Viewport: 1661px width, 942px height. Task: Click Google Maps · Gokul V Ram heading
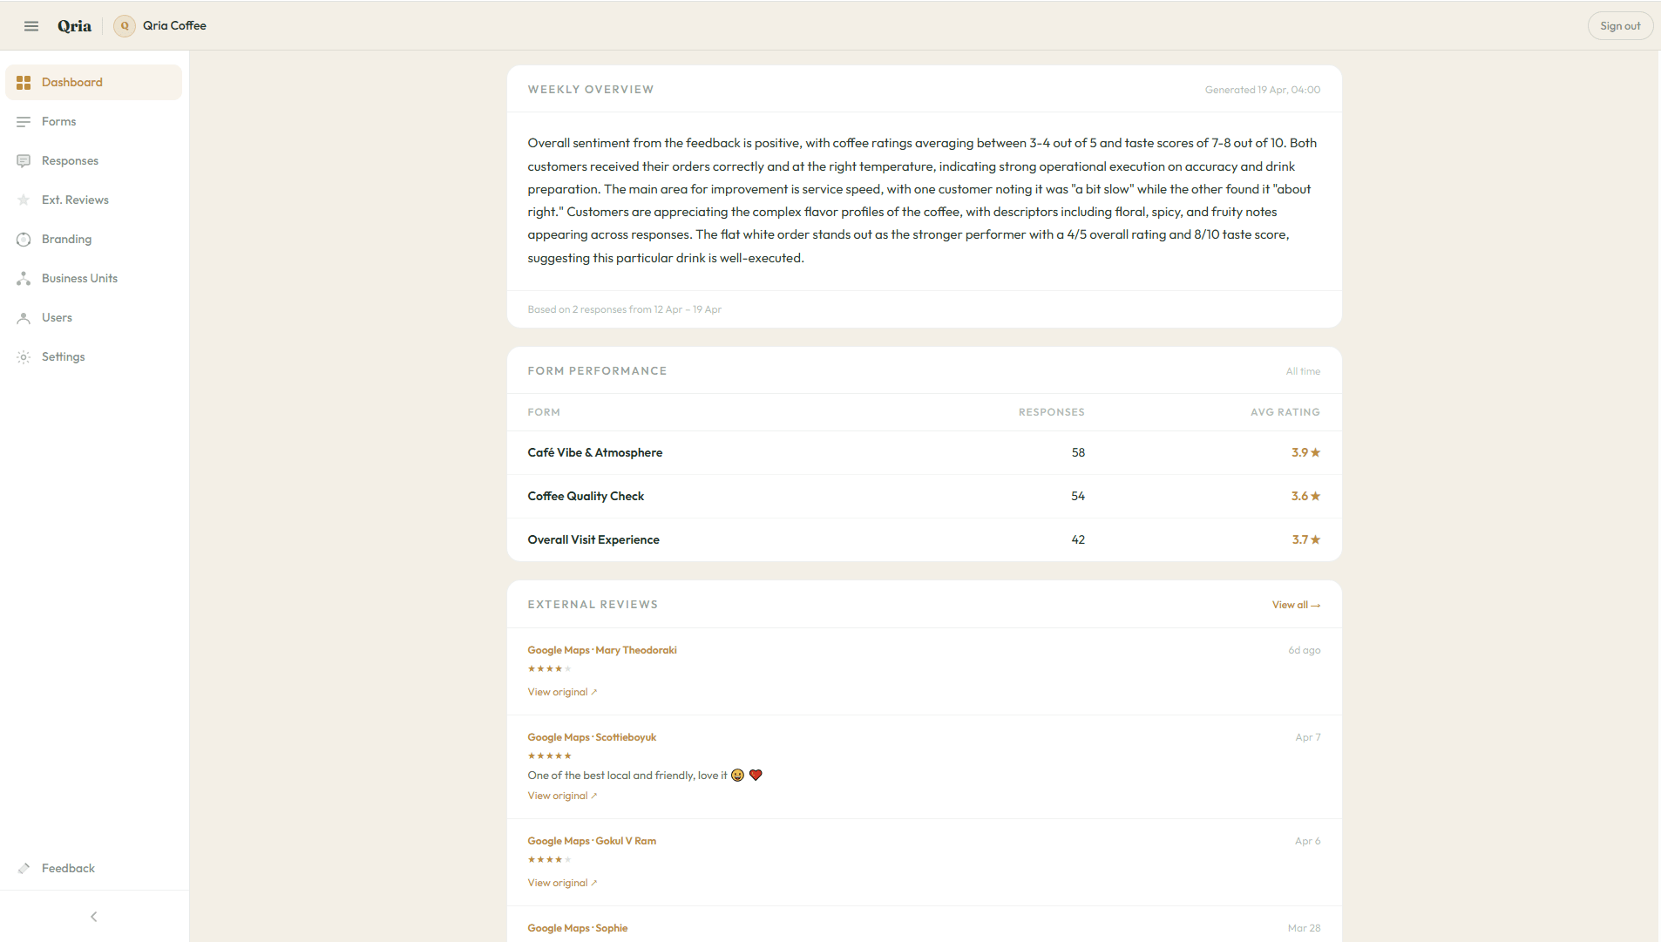point(592,842)
